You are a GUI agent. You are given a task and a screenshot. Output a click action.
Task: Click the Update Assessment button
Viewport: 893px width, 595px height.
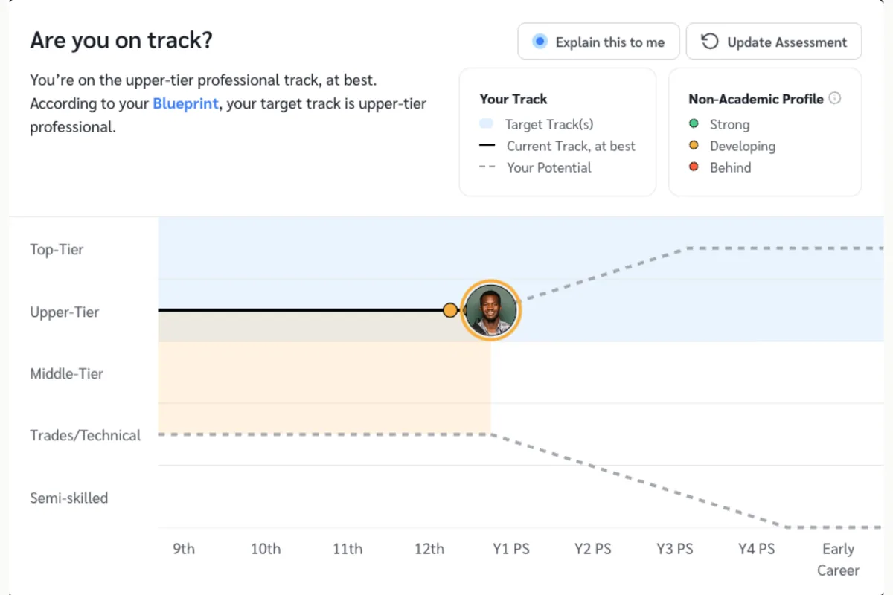[774, 42]
